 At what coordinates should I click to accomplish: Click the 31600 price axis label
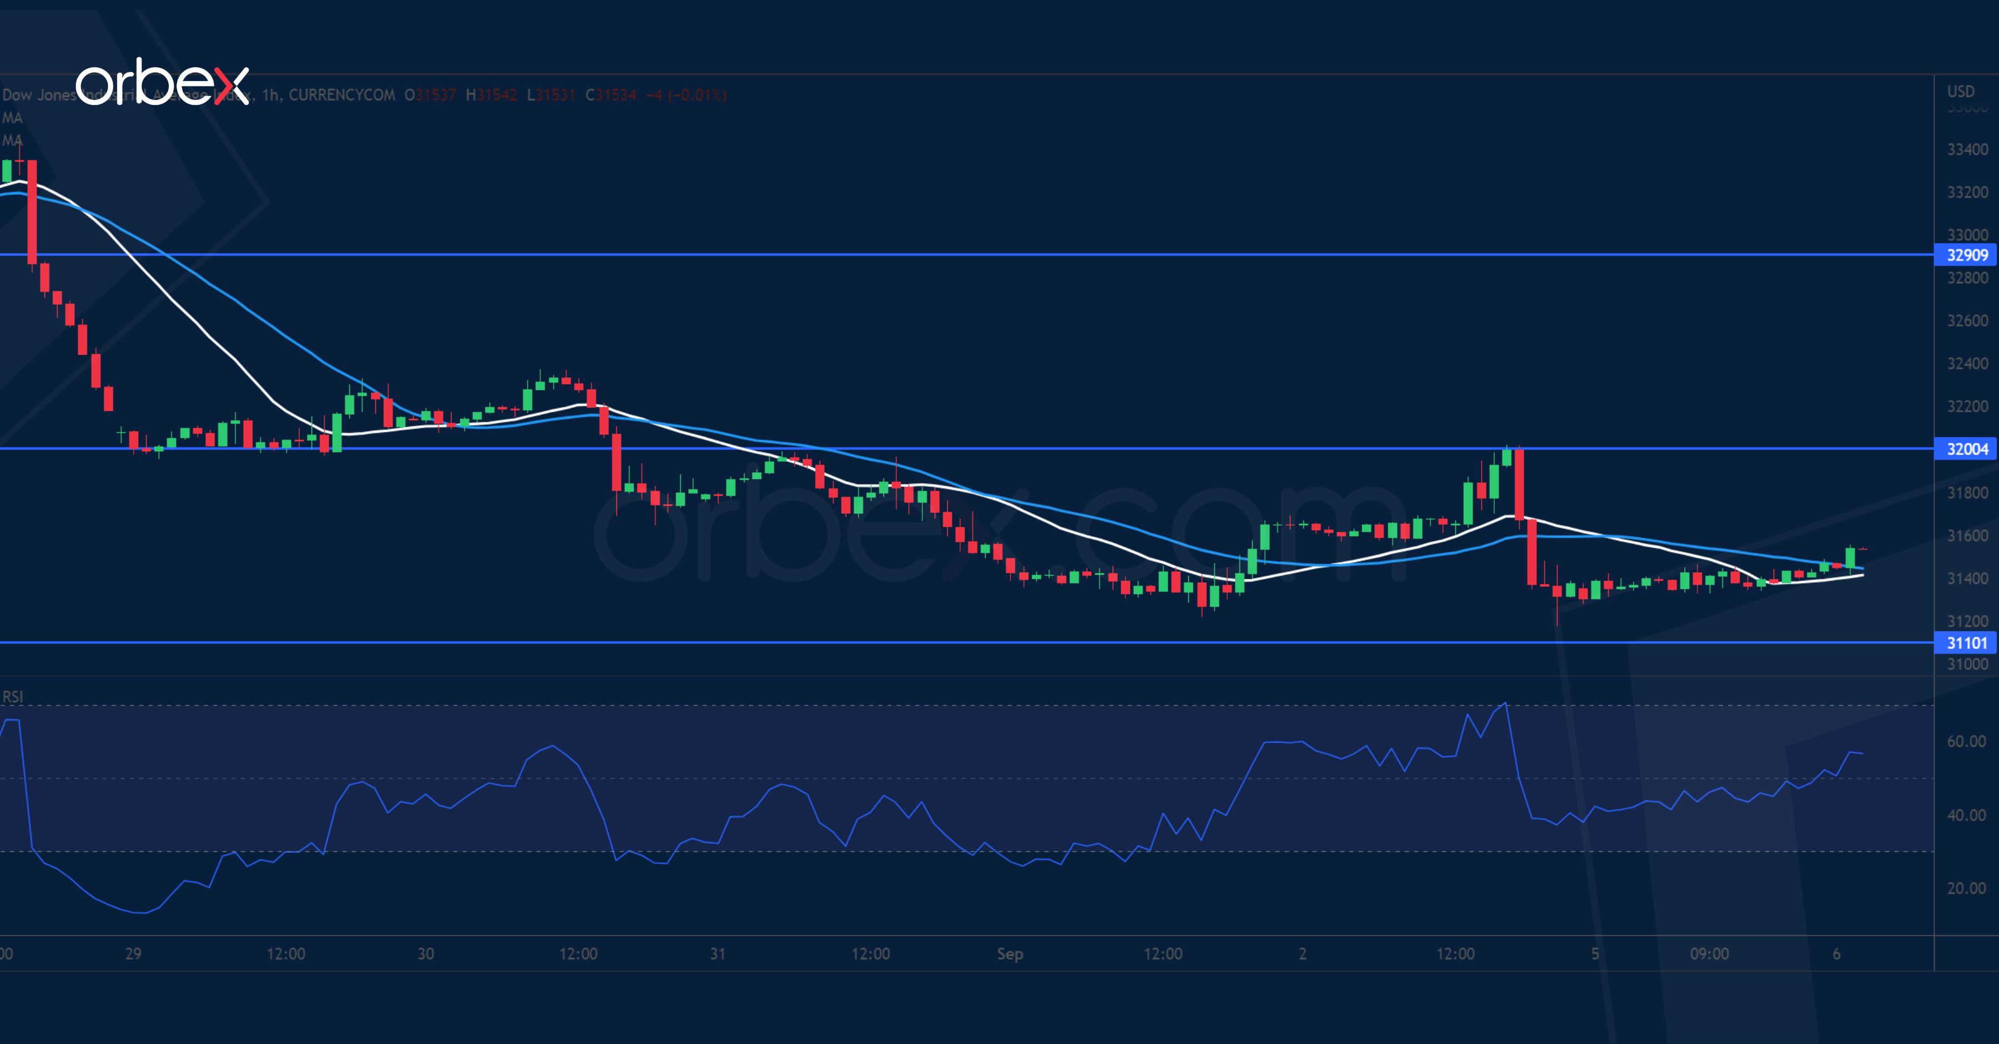1967,536
